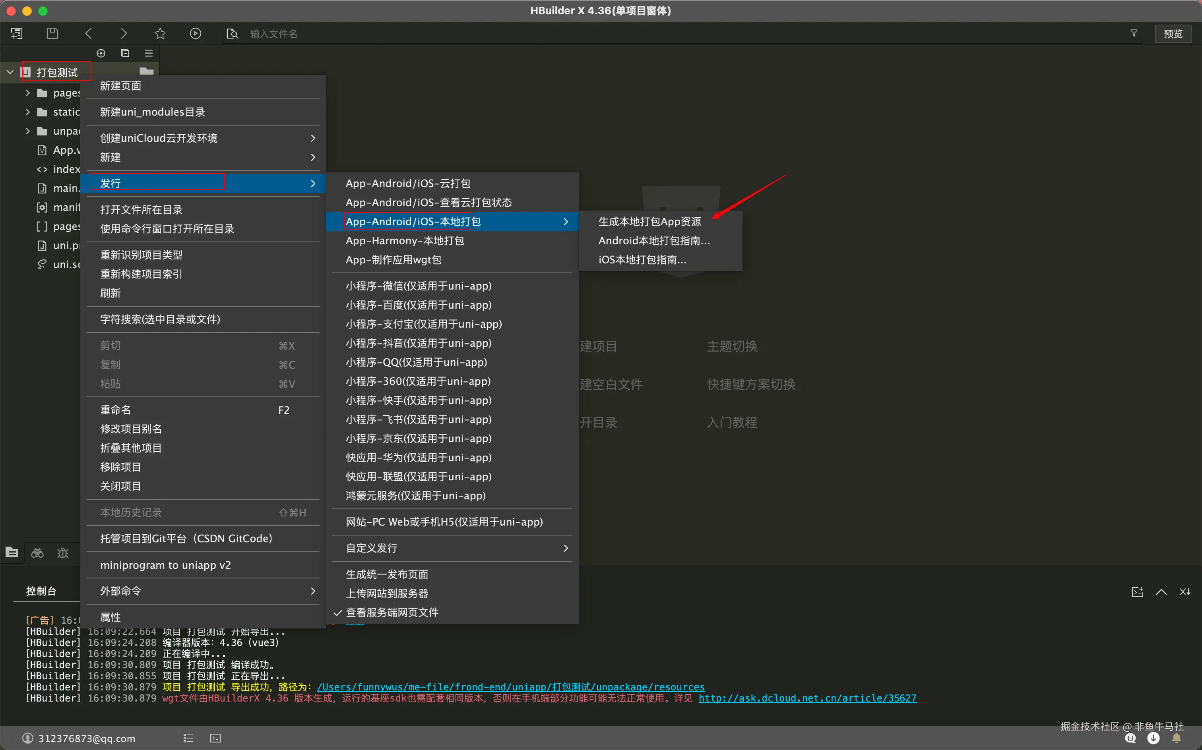Screen dimensions: 1202x750
Task: Click the save file toolbar icon
Action: [x=52, y=33]
